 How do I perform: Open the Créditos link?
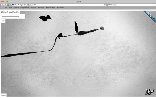(x=3, y=95)
